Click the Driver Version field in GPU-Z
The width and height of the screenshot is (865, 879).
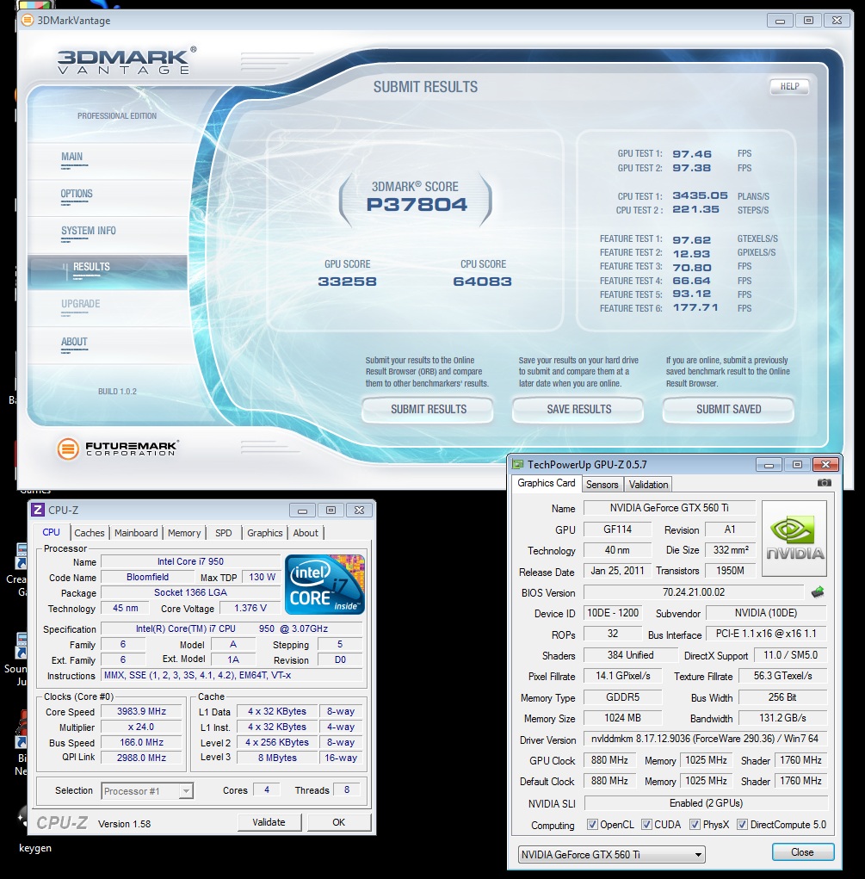point(705,739)
